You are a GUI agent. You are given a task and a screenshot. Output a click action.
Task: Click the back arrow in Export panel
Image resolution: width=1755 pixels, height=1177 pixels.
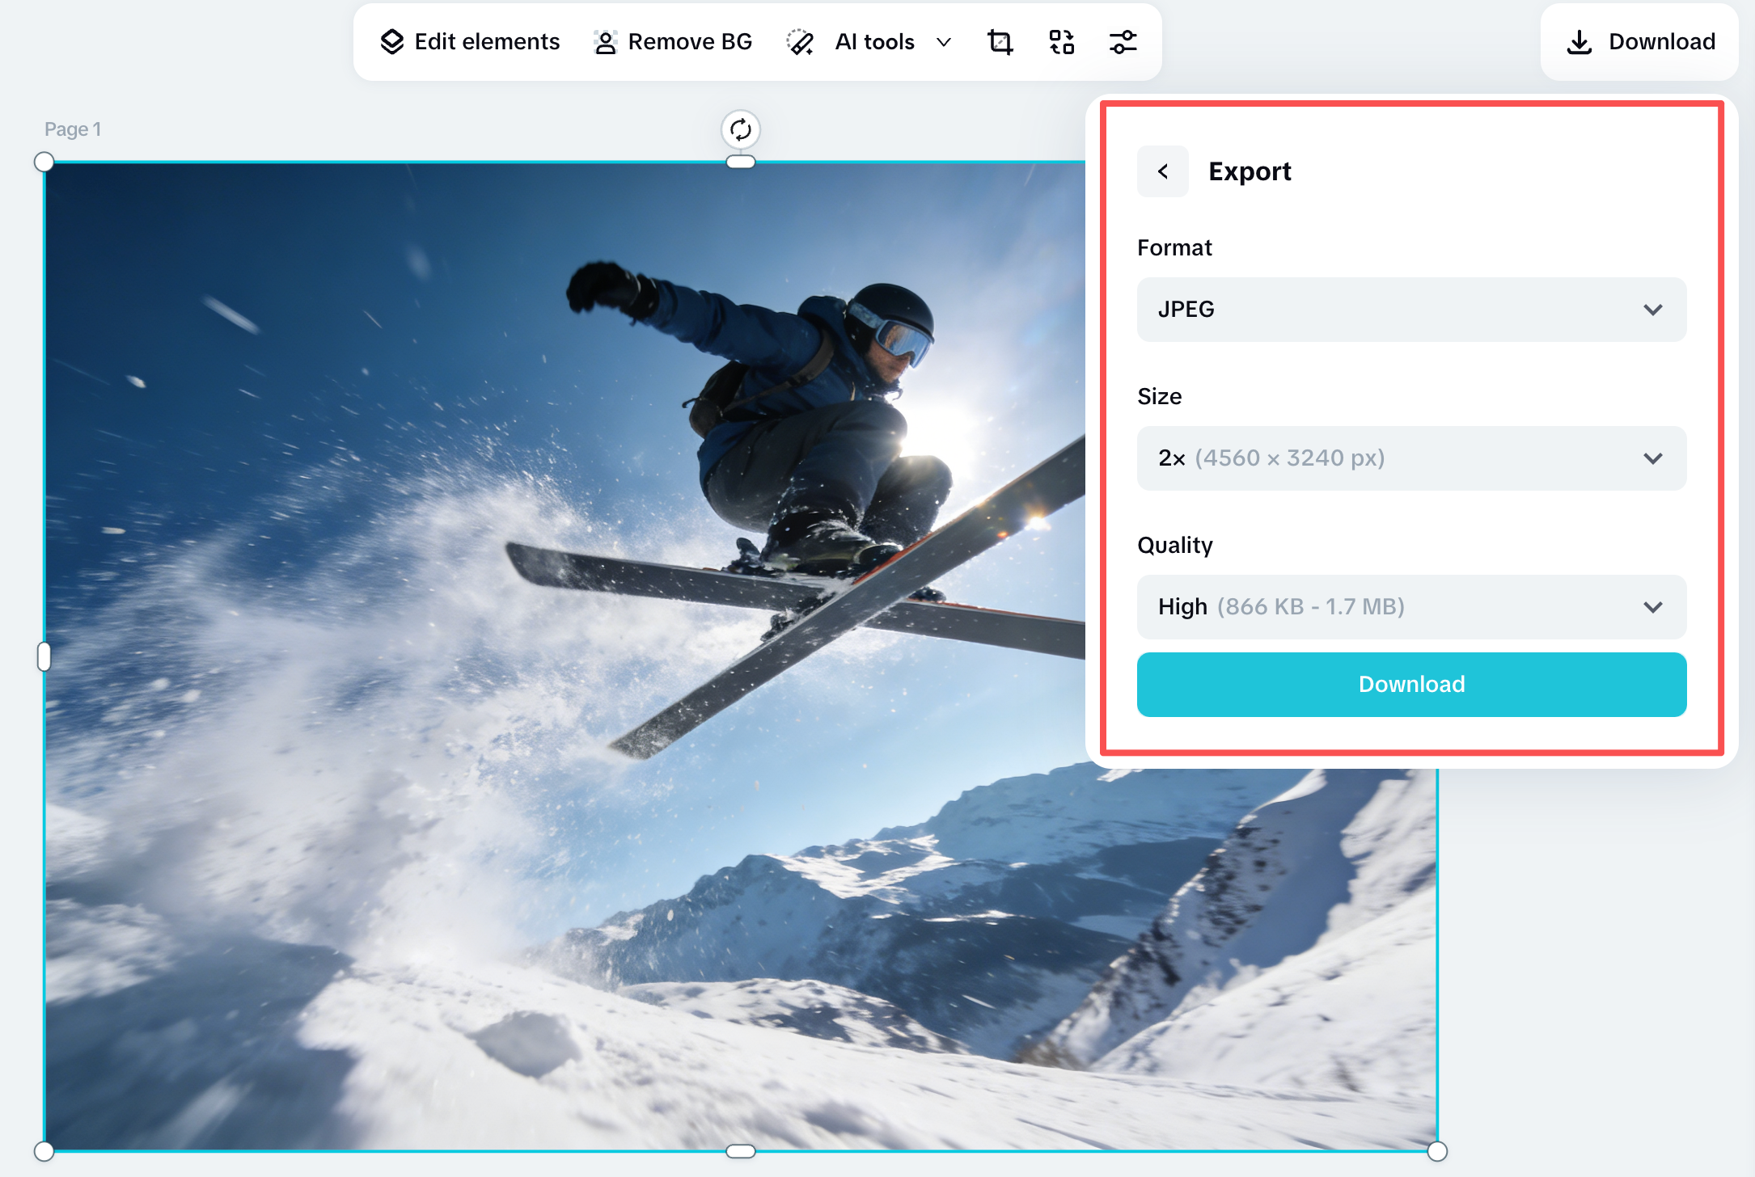tap(1162, 171)
